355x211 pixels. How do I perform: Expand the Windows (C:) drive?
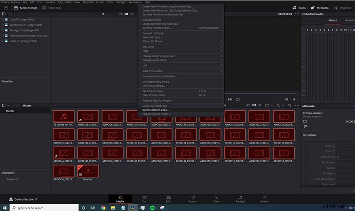3,25
